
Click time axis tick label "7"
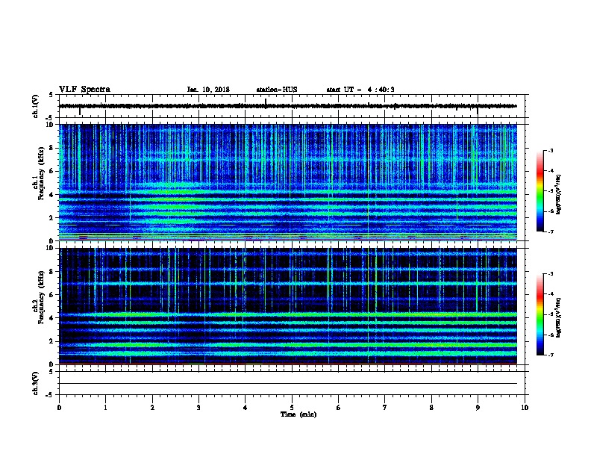click(385, 408)
